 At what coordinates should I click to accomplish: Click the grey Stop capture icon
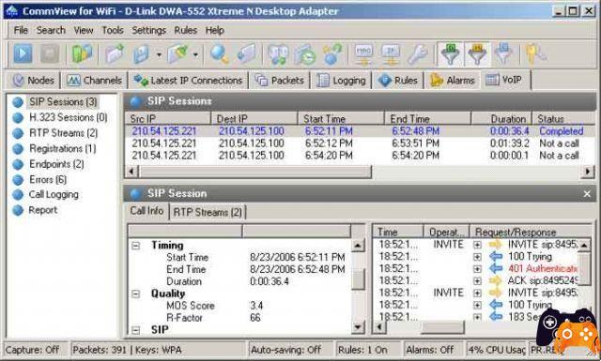pyautogui.click(x=50, y=53)
